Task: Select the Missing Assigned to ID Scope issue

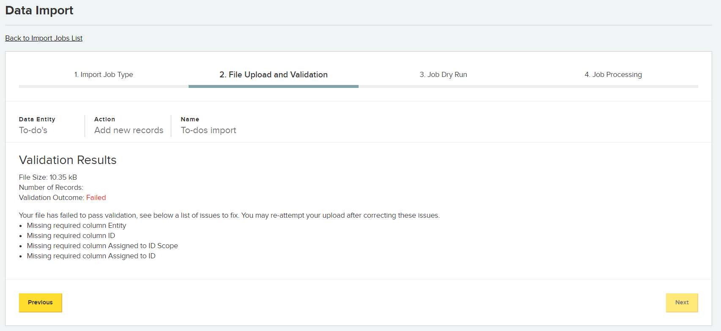Action: (x=102, y=246)
